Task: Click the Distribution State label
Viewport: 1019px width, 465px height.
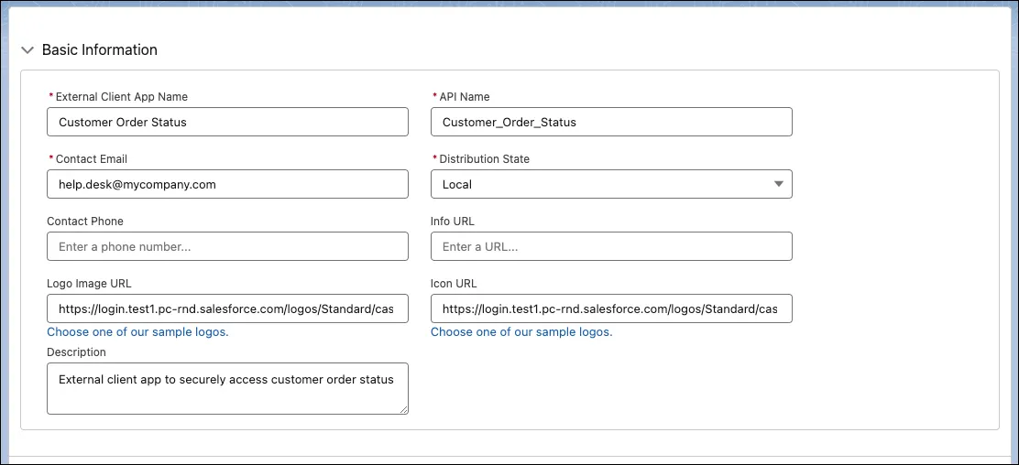Action: point(484,159)
